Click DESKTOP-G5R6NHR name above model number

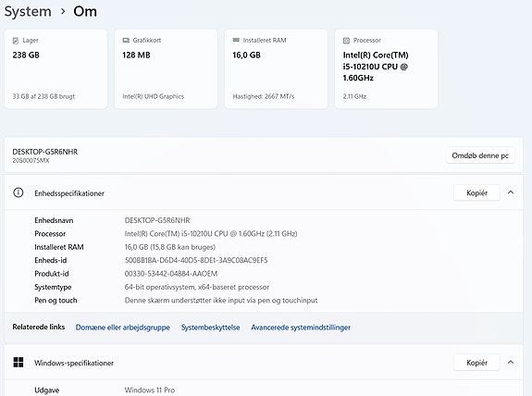45,152
